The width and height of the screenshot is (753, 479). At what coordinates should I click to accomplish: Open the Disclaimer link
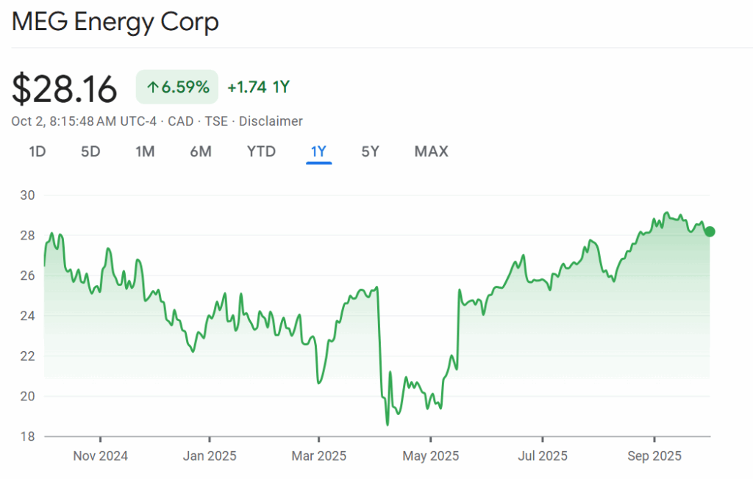click(x=271, y=121)
